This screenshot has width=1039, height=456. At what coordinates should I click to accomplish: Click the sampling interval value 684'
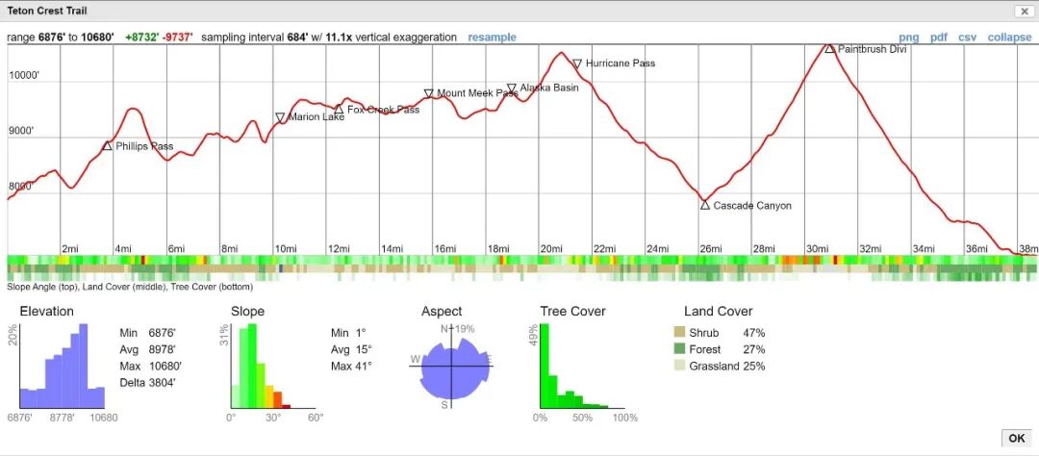pos(296,38)
